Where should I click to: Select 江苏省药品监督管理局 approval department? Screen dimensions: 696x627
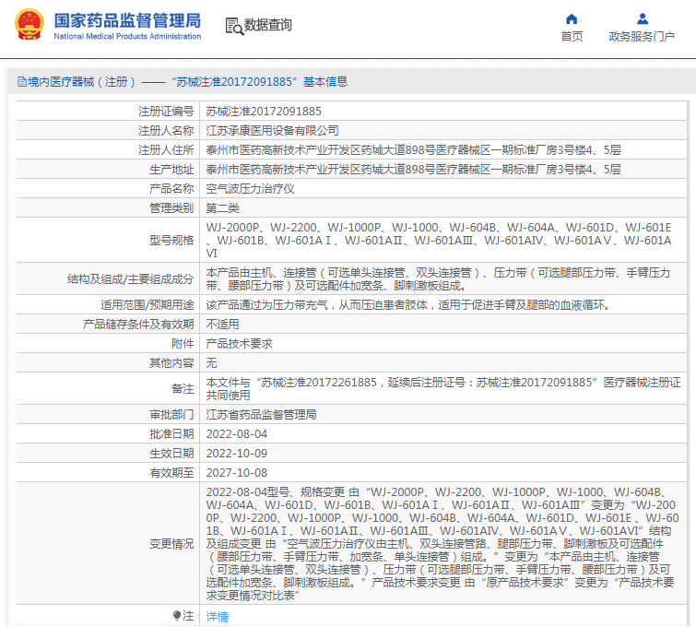261,415
